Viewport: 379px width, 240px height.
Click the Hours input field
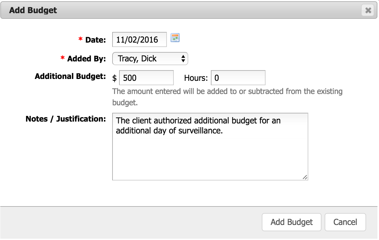(238, 78)
